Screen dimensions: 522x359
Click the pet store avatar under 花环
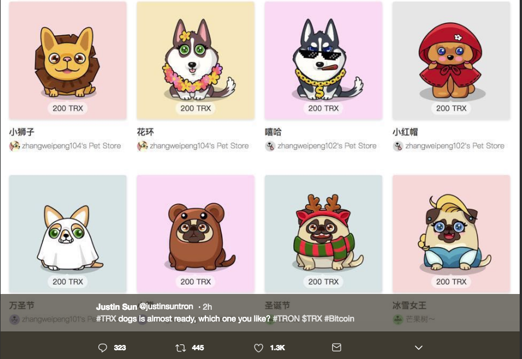click(x=142, y=146)
